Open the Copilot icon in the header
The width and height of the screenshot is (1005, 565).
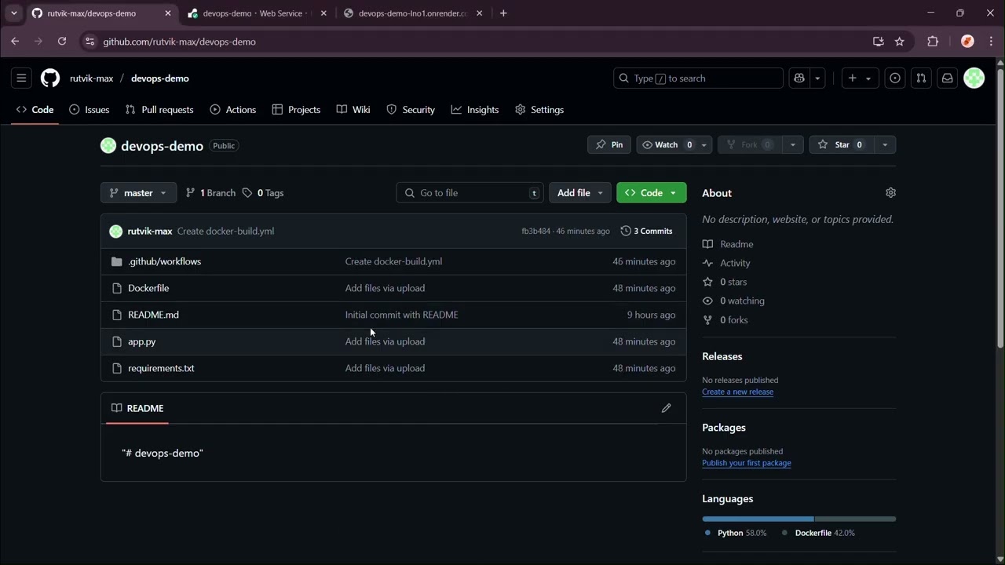pyautogui.click(x=799, y=78)
